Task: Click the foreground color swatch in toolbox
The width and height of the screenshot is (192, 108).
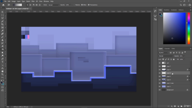Action: pos(1,83)
